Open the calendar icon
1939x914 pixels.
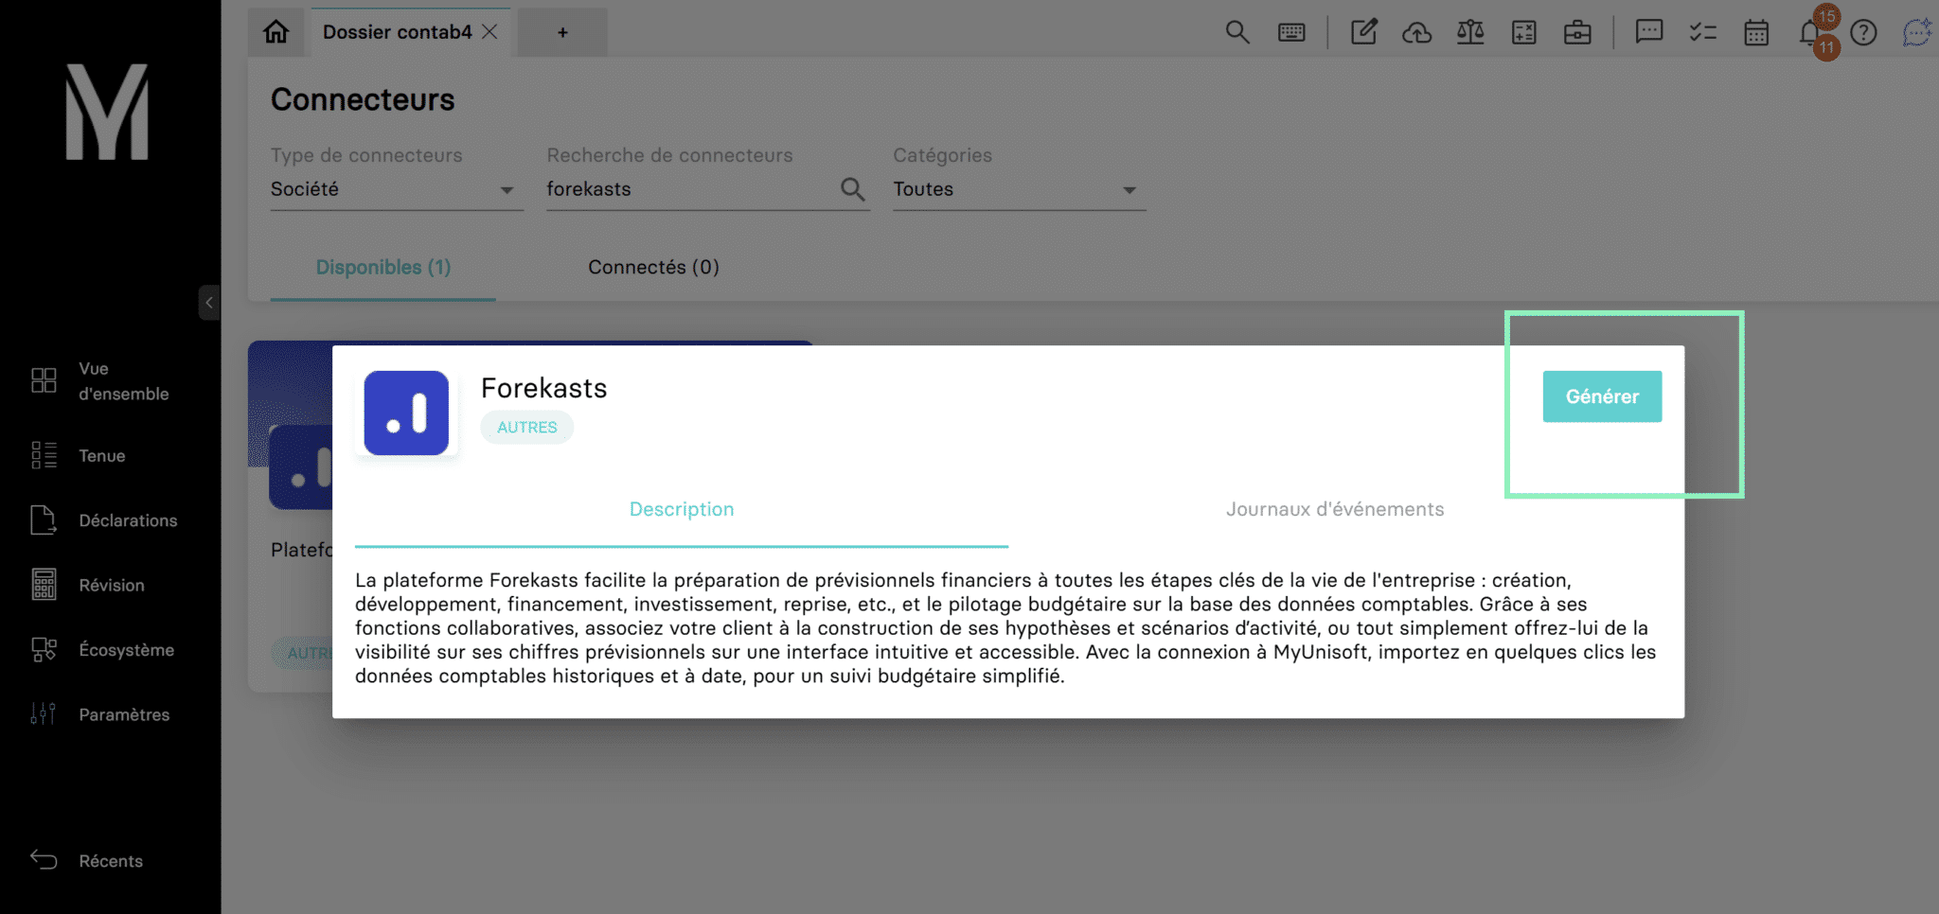(1756, 32)
